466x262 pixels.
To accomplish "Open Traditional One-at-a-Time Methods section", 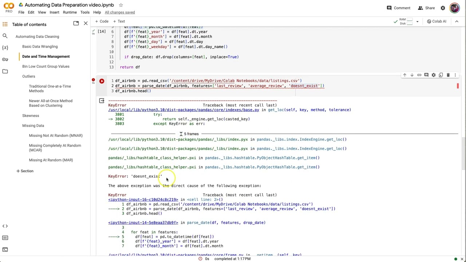I will coord(50,88).
